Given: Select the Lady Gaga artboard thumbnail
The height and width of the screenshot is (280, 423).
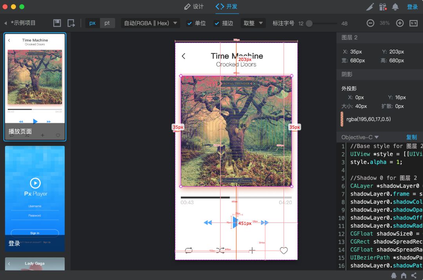Looking at the screenshot, I should 35,264.
